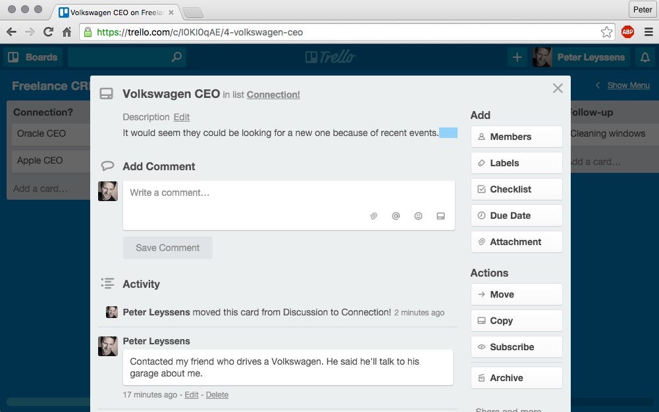The width and height of the screenshot is (659, 412).
Task: Click the paperclip attachment icon in comment box
Action: pyautogui.click(x=374, y=216)
